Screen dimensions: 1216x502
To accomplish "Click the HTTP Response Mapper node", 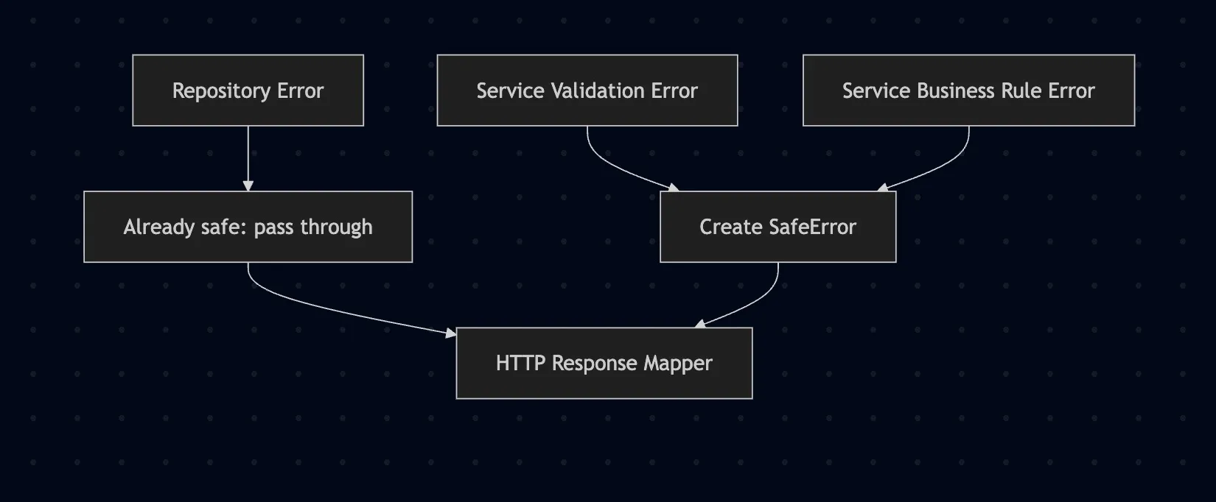I will 604,363.
